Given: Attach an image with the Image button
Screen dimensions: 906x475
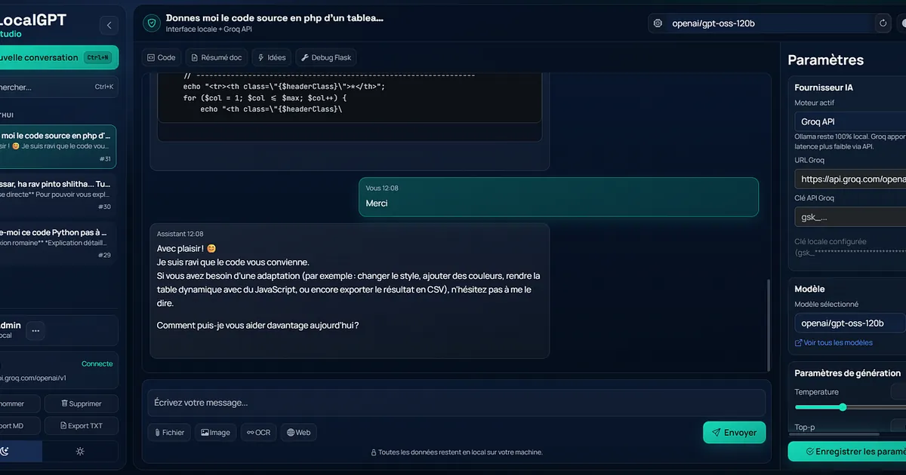Looking at the screenshot, I should (x=215, y=433).
